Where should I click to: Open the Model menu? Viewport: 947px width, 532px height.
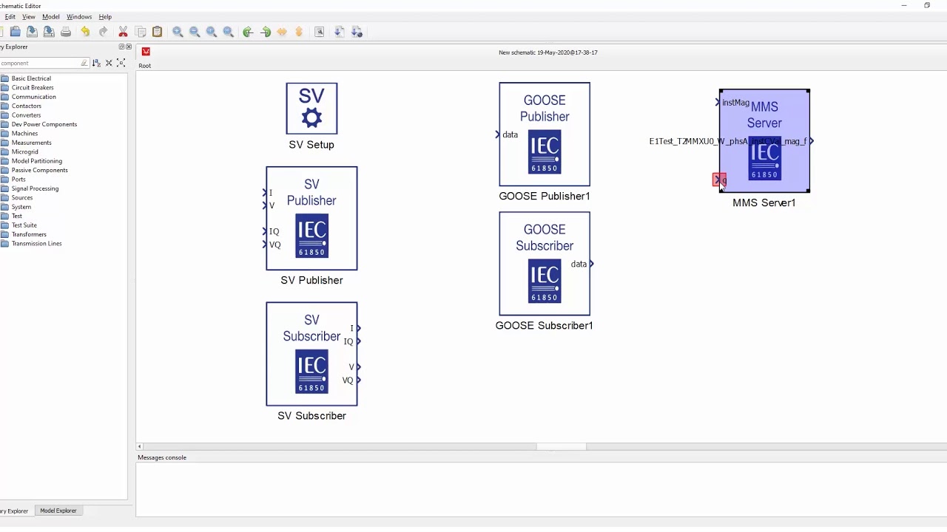coord(51,16)
